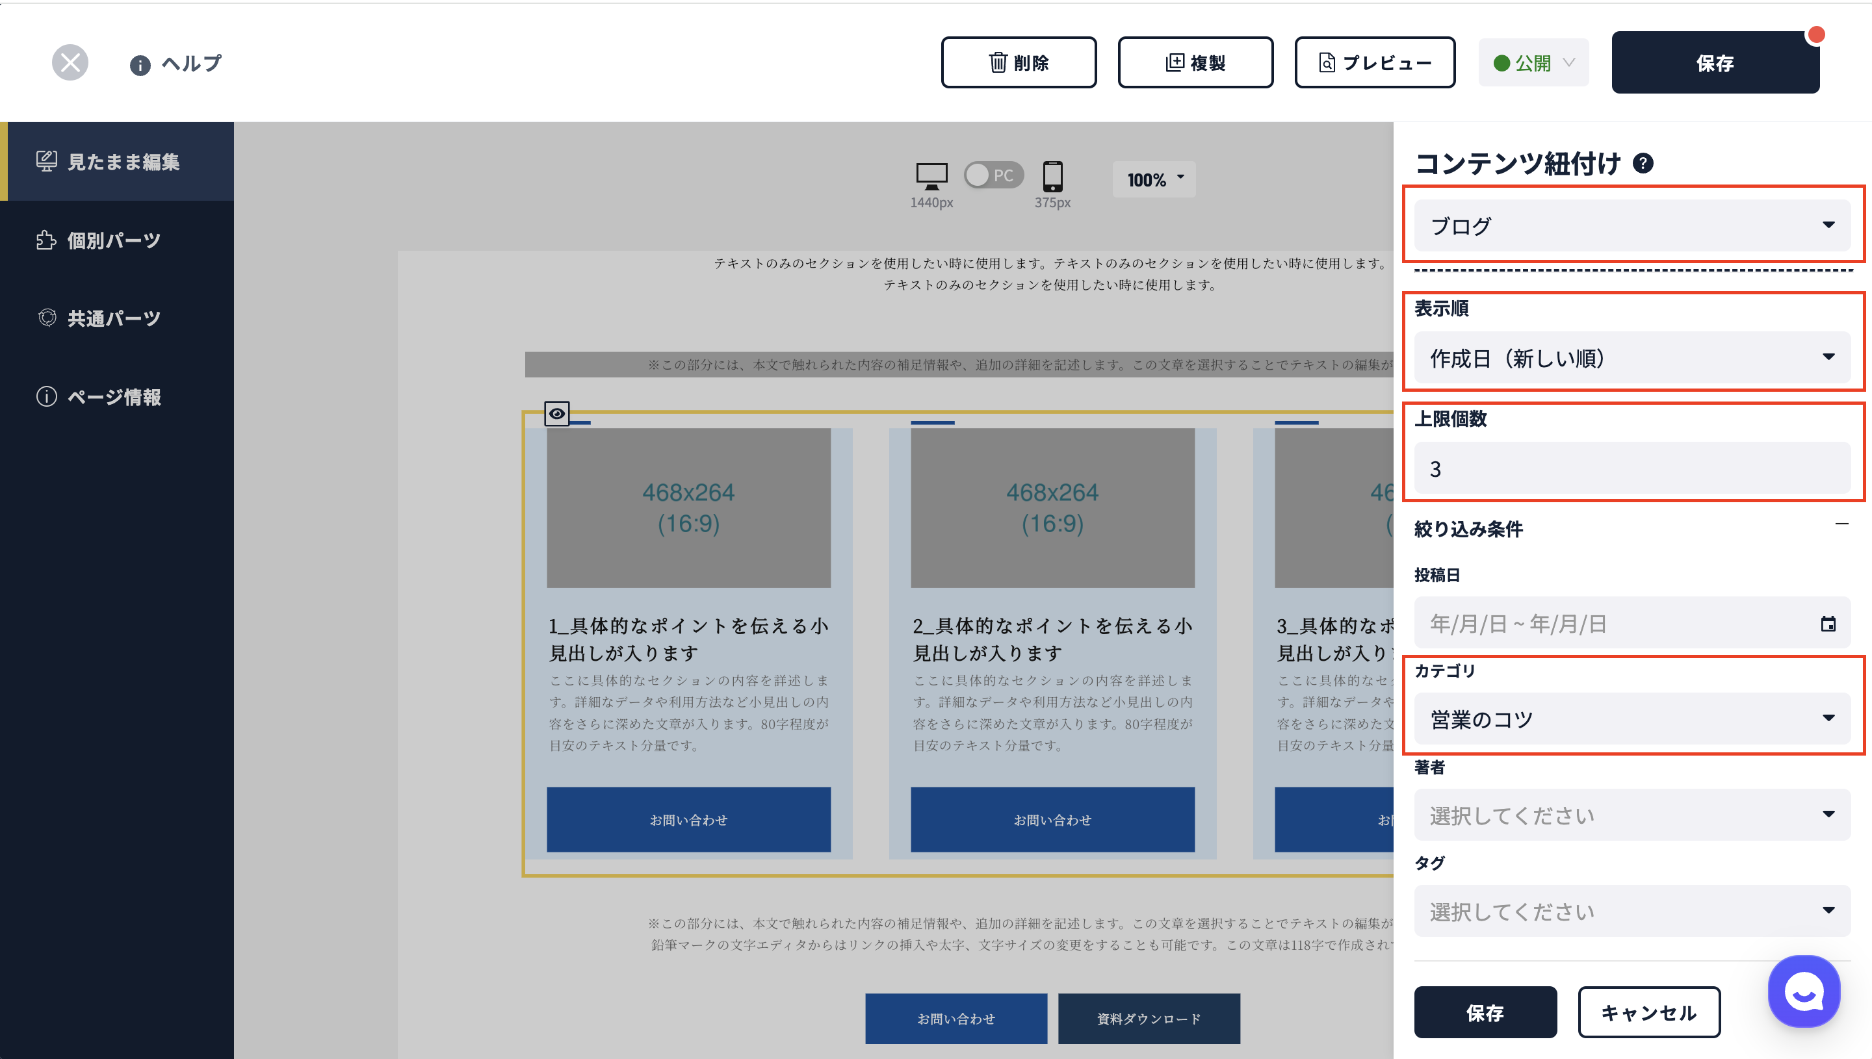Switch to 見たまま編集 tab
The height and width of the screenshot is (1059, 1872).
117,162
